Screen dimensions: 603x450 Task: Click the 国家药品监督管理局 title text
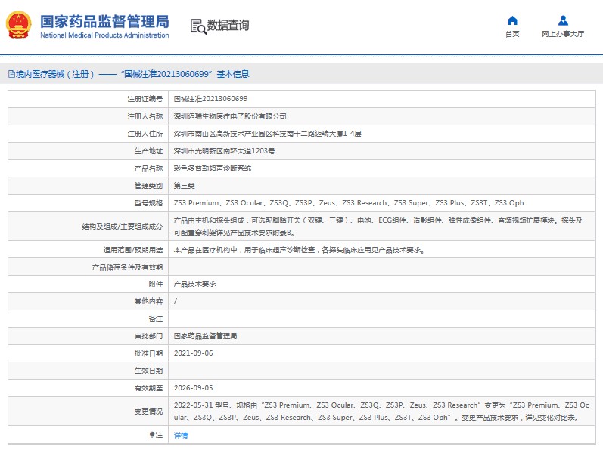(104, 21)
